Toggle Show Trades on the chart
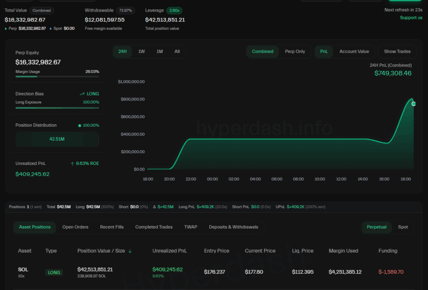Screen dimensions: 428x290 [397, 52]
